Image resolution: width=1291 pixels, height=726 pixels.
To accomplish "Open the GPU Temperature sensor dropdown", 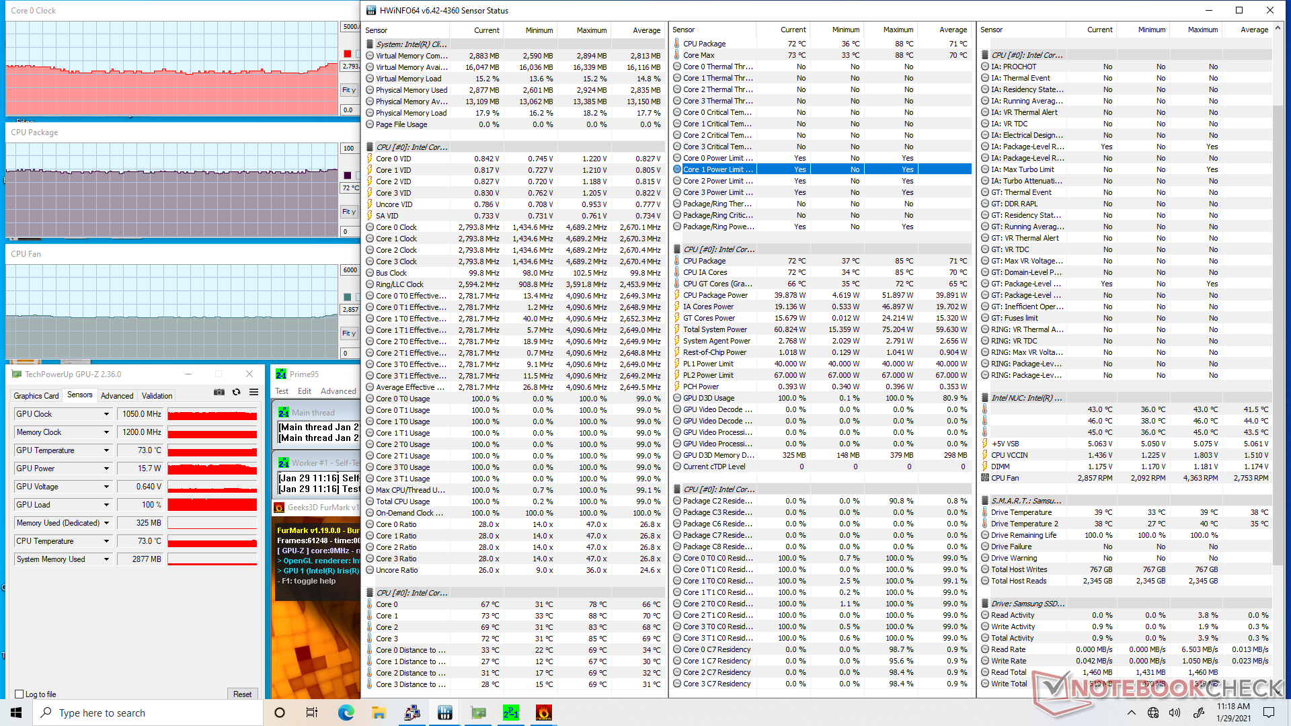I will point(106,450).
